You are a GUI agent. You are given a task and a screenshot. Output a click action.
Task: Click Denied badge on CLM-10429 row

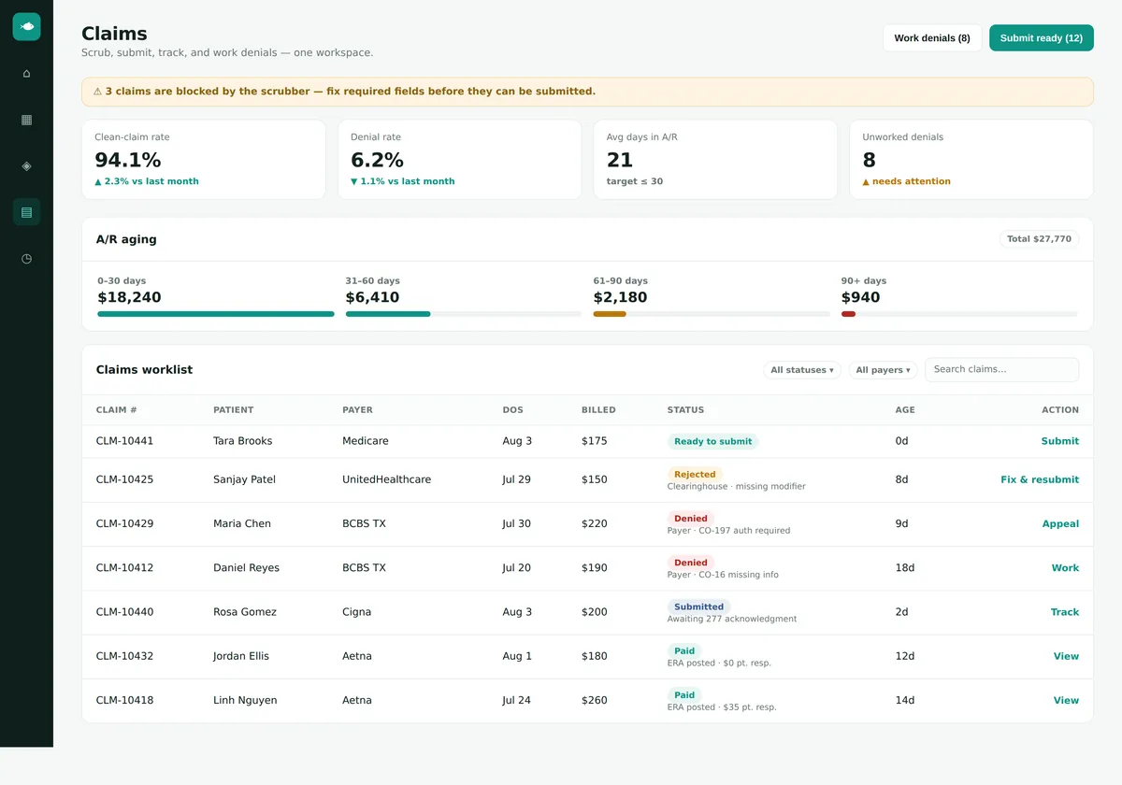click(691, 518)
